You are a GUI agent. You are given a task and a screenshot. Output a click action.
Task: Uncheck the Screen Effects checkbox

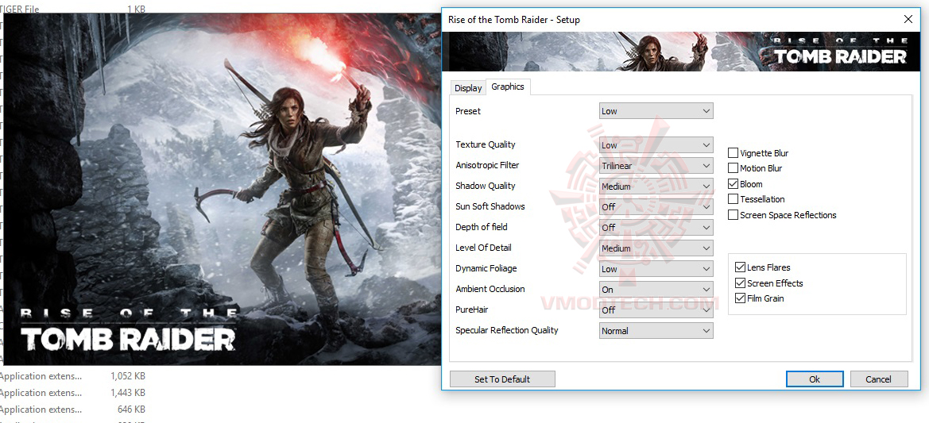click(740, 283)
